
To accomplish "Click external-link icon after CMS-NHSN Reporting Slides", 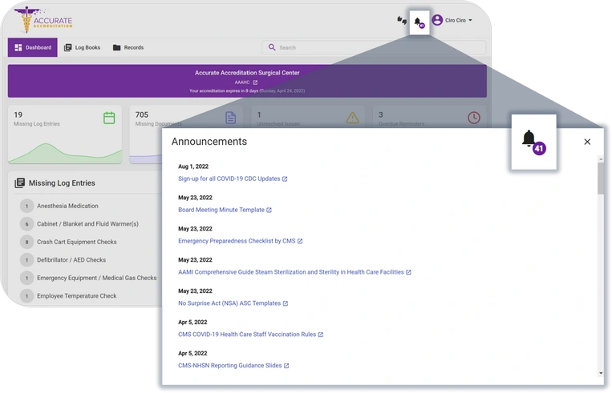I will click(286, 366).
